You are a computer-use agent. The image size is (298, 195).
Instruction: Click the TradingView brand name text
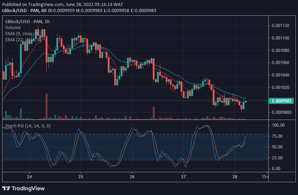[28, 188]
